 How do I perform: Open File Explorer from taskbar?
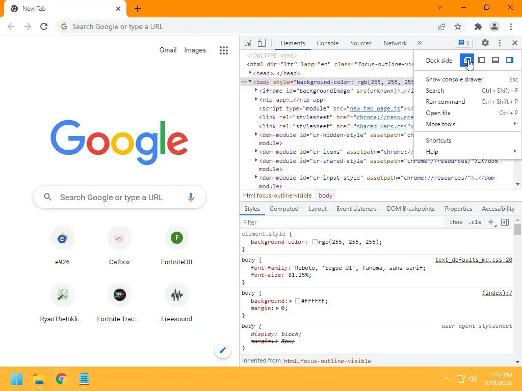tap(39, 379)
